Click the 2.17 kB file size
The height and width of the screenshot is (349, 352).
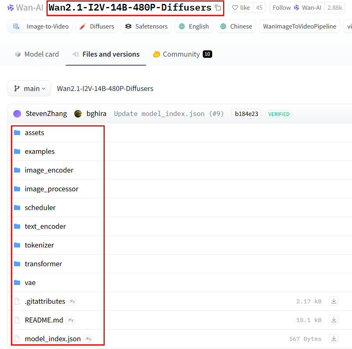click(309, 301)
